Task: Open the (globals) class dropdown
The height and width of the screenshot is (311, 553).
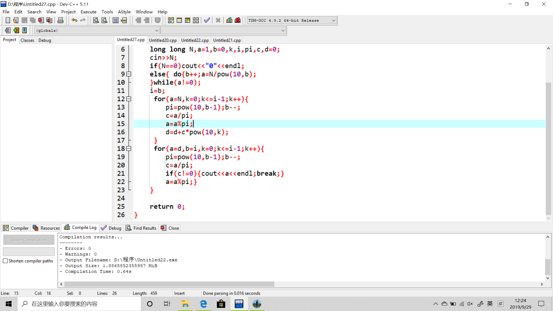Action: [97, 30]
